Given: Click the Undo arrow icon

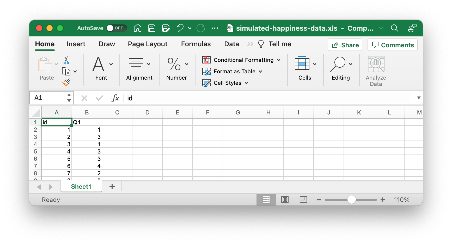Looking at the screenshot, I should pos(180,28).
